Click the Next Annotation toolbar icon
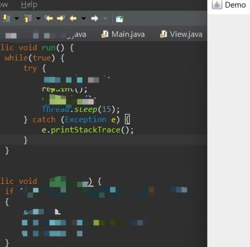This screenshot has width=250, height=247. coord(6,18)
